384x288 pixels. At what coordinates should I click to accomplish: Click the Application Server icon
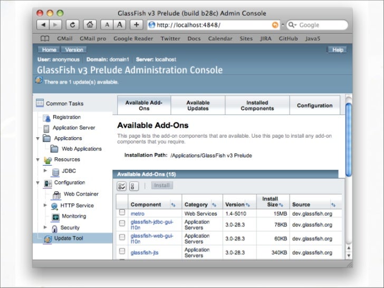(46, 128)
